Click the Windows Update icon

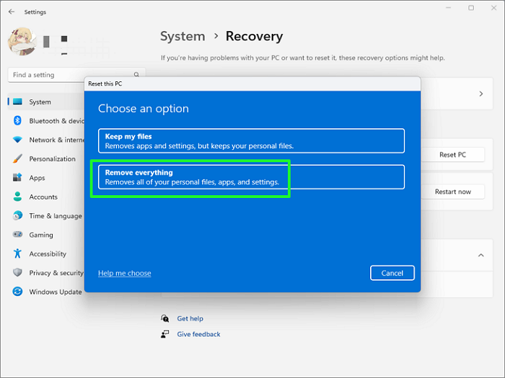17,292
